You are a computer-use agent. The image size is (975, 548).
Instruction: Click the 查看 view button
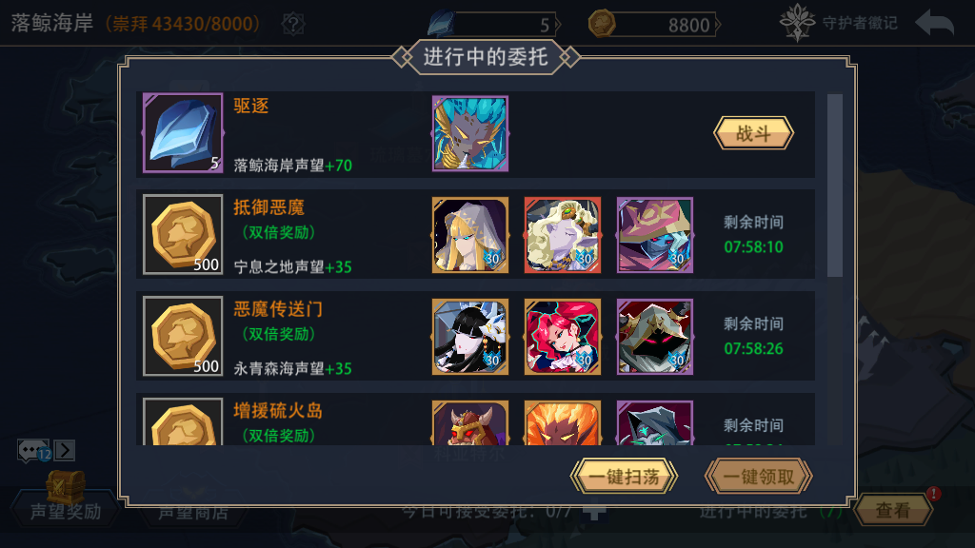[893, 510]
